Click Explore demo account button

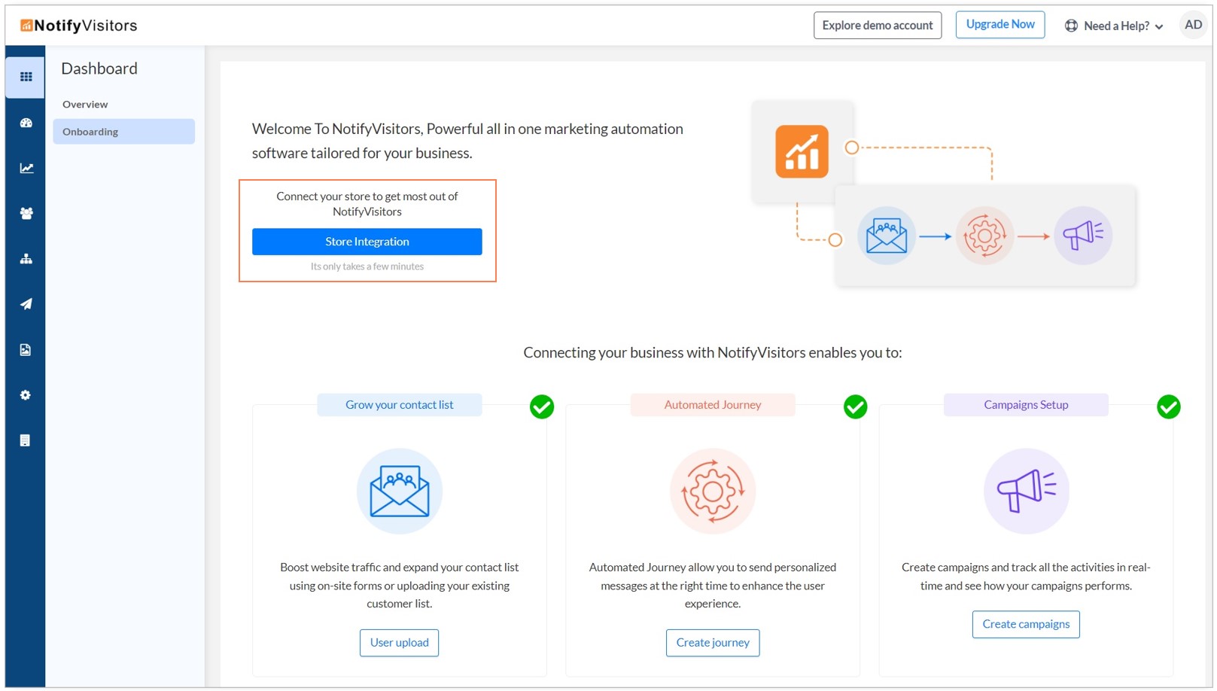point(878,26)
